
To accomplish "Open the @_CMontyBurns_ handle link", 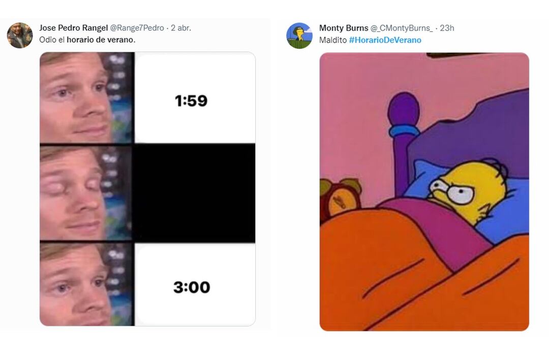I will [x=402, y=28].
